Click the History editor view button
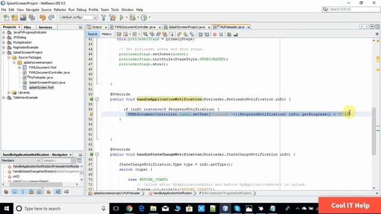 [107, 34]
